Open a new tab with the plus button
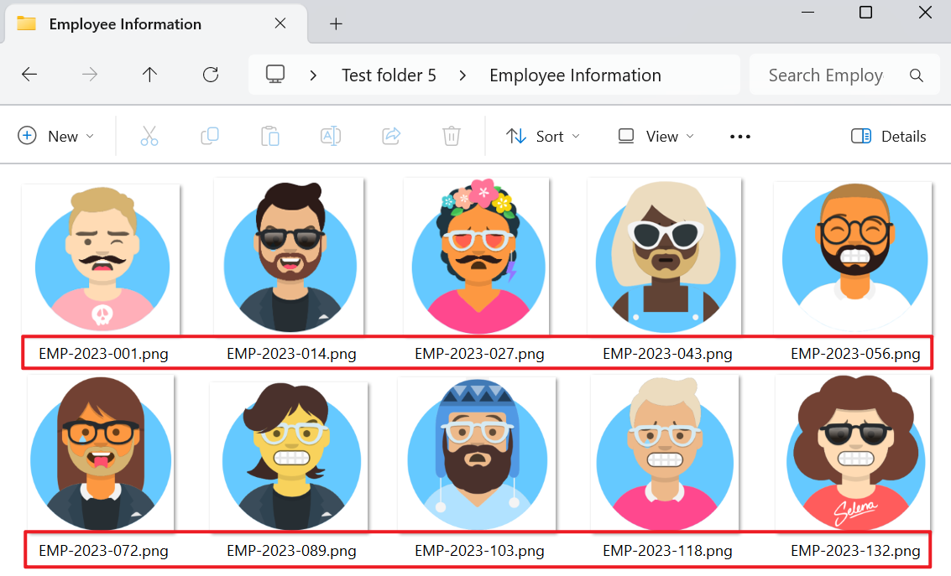 pyautogui.click(x=336, y=23)
